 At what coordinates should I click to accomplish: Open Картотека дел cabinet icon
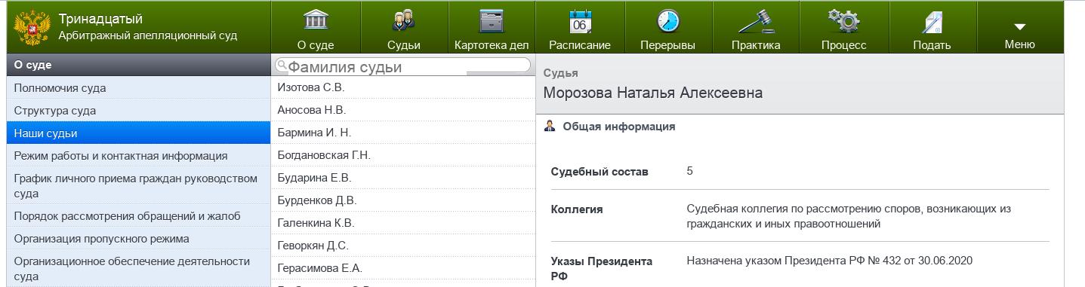[x=492, y=20]
